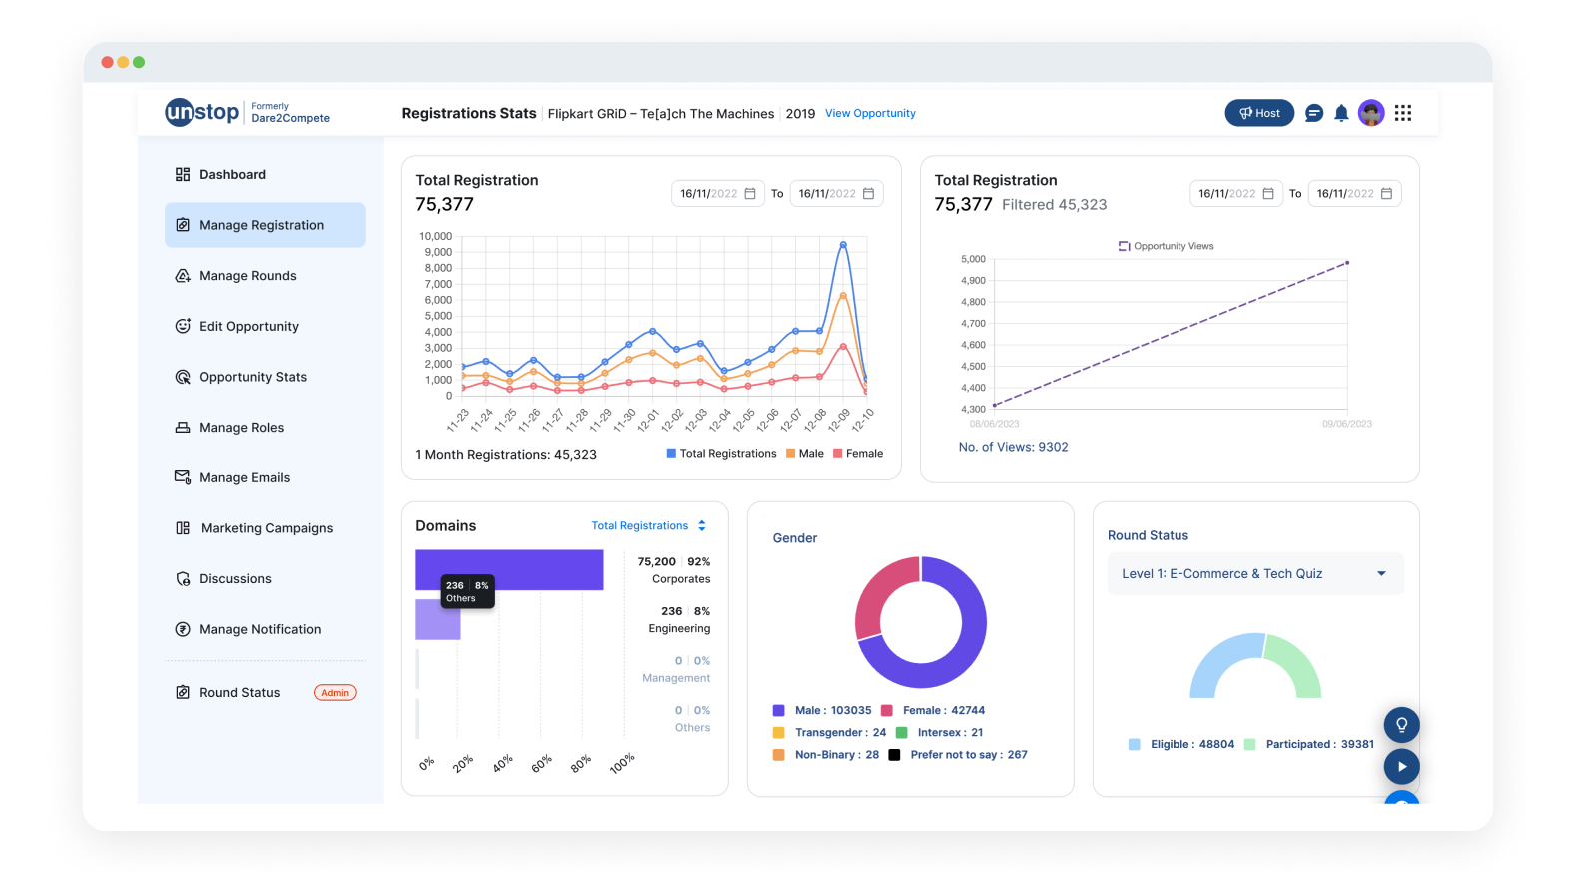
Task: Click the Host button
Action: tap(1259, 113)
